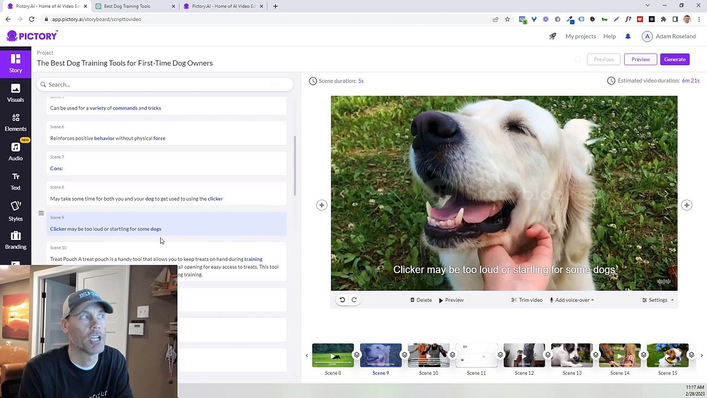Open the Help link
The height and width of the screenshot is (398, 707).
coord(609,36)
